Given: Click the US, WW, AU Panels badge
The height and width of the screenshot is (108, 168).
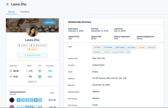Looking at the screenshot, I should click(x=38, y=45).
